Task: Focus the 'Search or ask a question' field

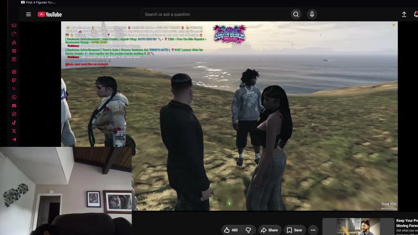Action: coord(216,14)
